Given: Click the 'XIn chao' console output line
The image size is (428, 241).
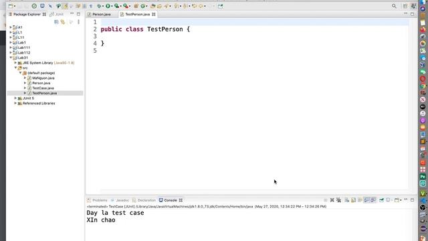Looking at the screenshot, I should pyautogui.click(x=101, y=220).
